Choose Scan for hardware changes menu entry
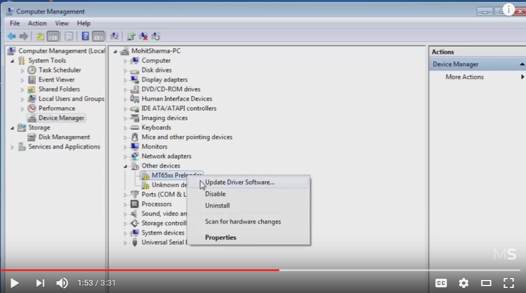 (249, 222)
